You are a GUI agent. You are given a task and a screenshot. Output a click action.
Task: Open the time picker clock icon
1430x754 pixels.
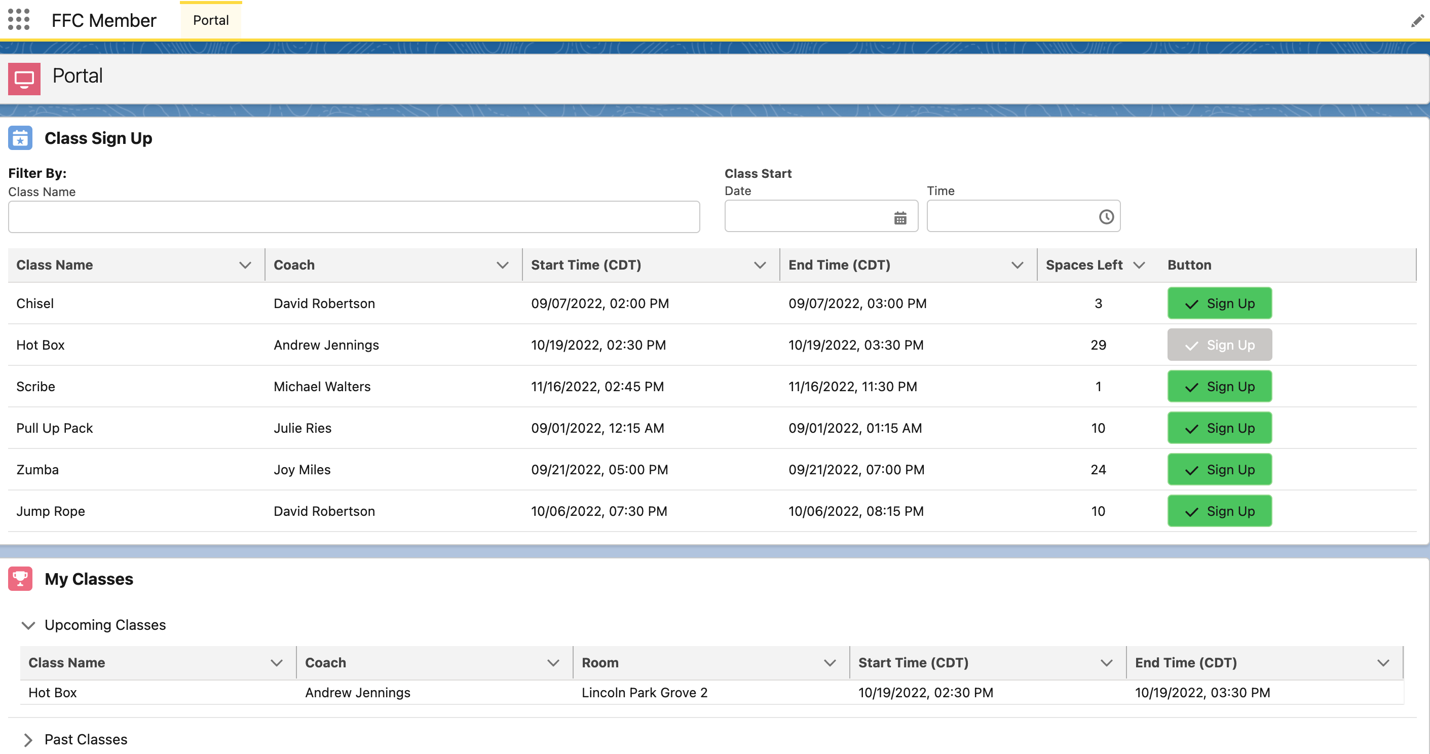pos(1106,216)
